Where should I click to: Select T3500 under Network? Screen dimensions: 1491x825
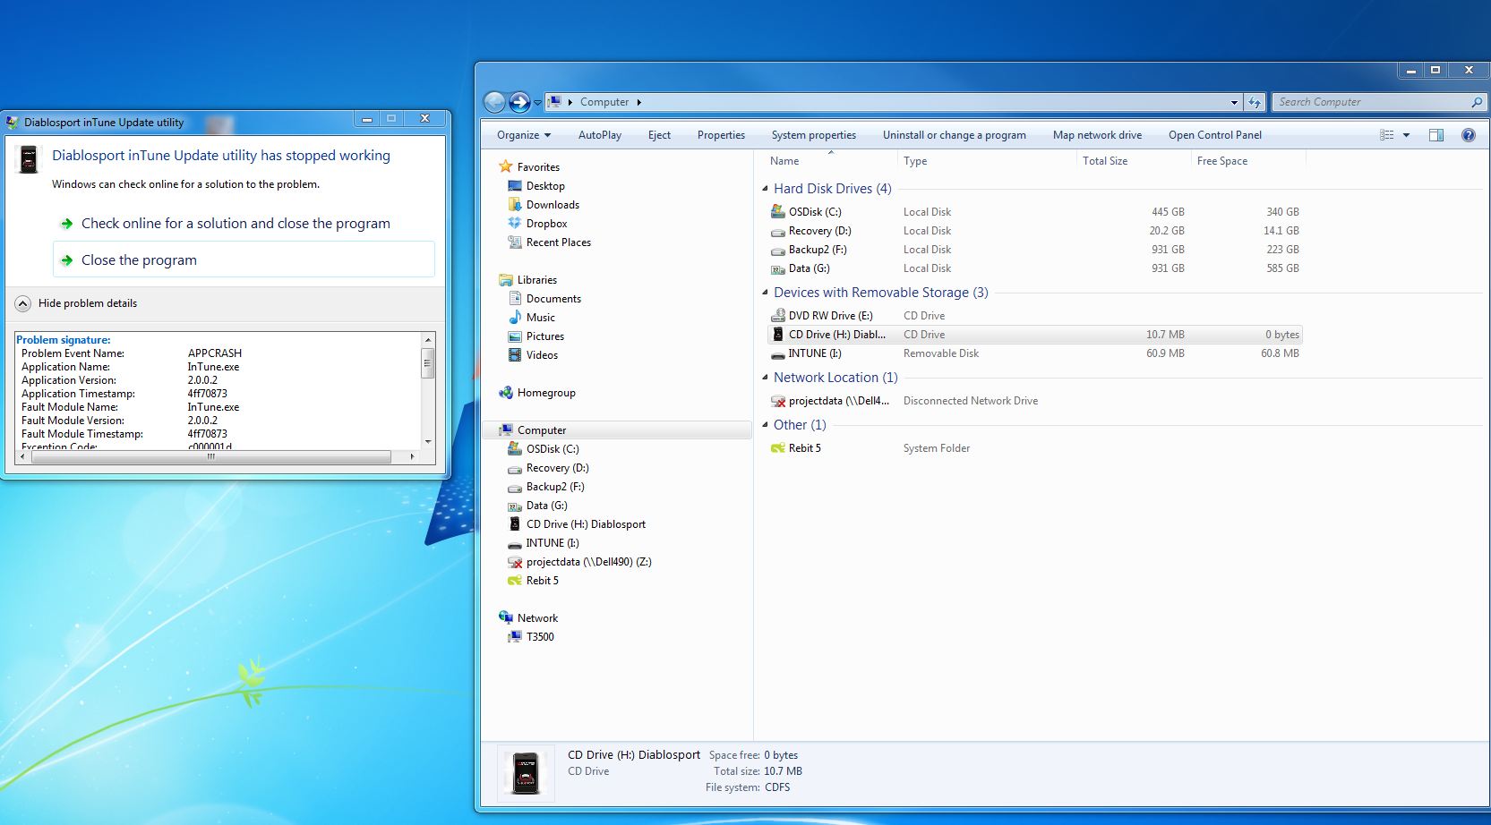pyautogui.click(x=540, y=637)
